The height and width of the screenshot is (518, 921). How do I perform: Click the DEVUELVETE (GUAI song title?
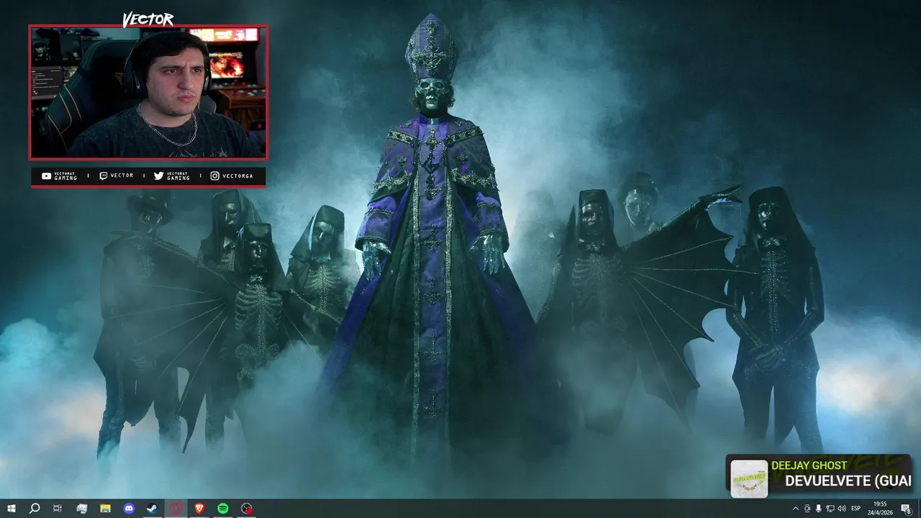click(848, 481)
